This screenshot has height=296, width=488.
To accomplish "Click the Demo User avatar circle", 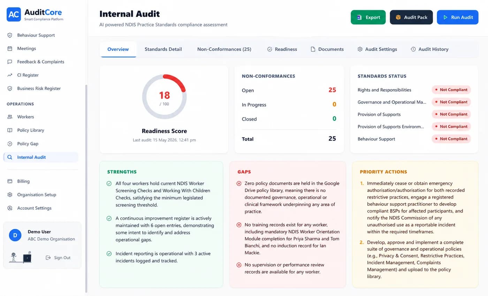I will pyautogui.click(x=15, y=235).
